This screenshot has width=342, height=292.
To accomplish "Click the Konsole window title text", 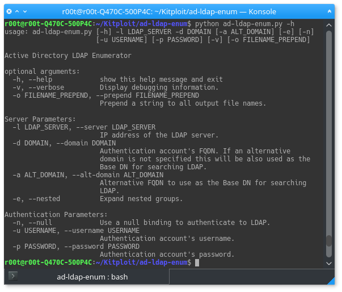I will pyautogui.click(x=169, y=11).
